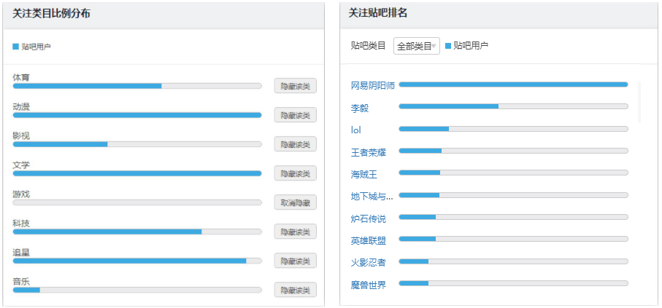Unhide the 游戏 category with 取消隐藏

(295, 202)
